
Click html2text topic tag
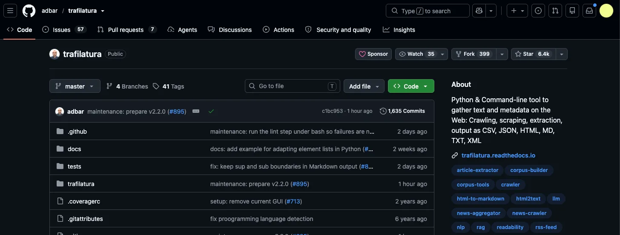(528, 199)
